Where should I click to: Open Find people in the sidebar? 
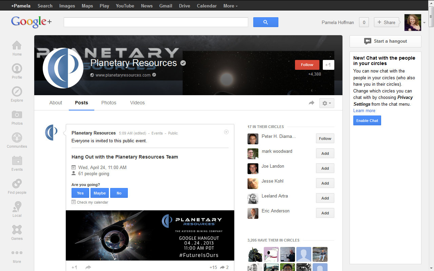[x=17, y=187]
